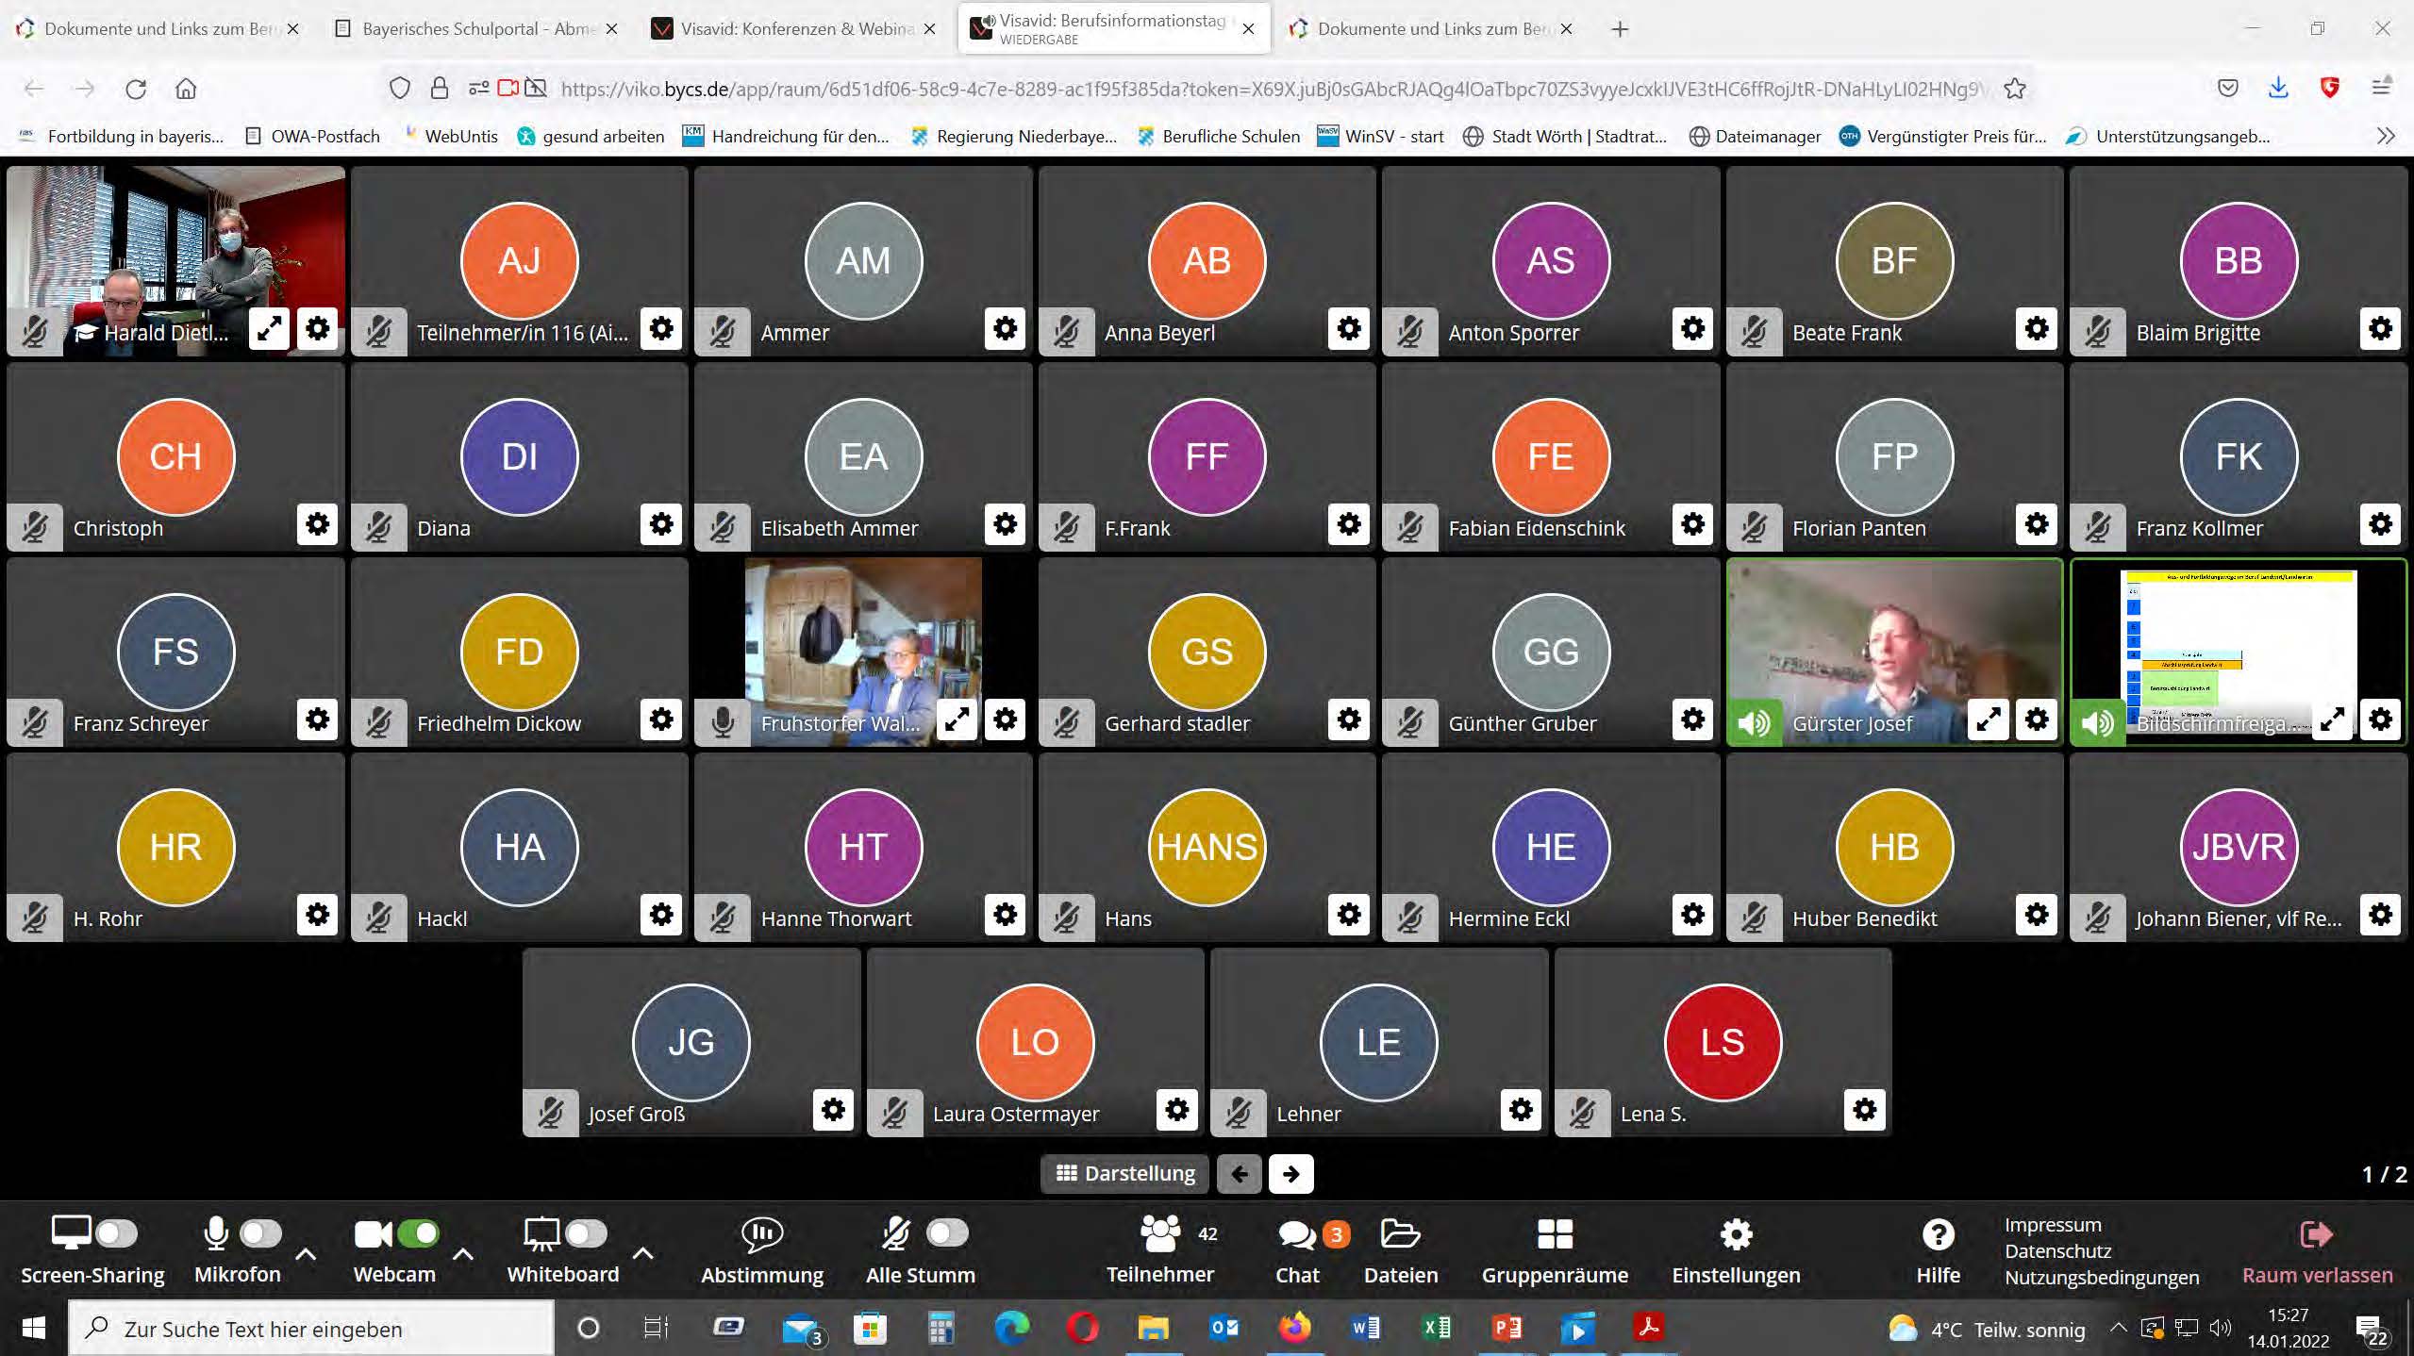
Task: Open Firefox from taskbar
Action: (x=1294, y=1328)
